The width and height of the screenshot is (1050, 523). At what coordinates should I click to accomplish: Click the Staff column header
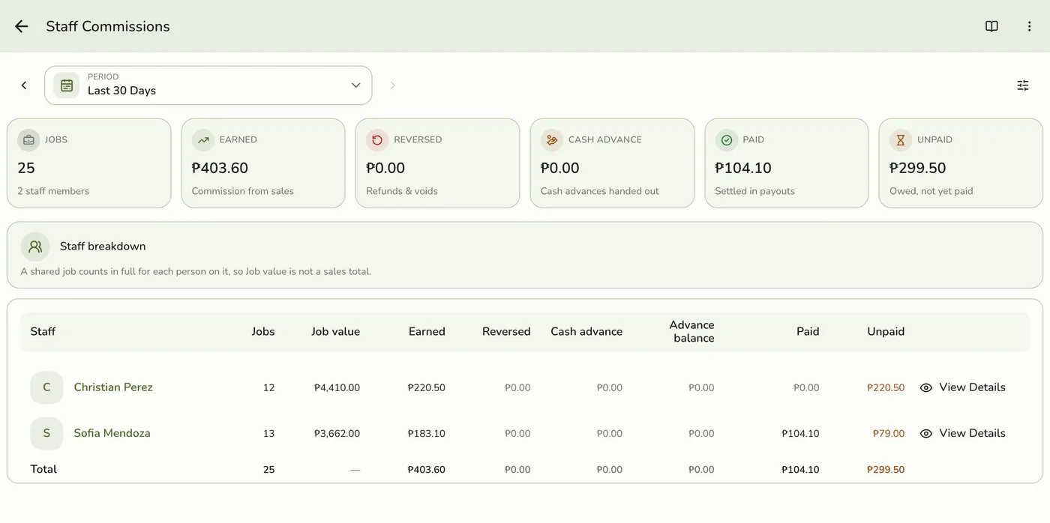(43, 331)
